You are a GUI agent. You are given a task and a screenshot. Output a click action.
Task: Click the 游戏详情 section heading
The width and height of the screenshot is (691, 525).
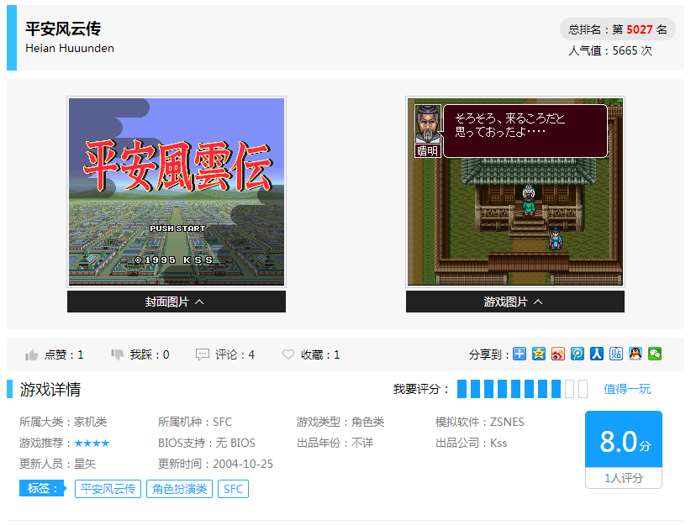click(50, 390)
